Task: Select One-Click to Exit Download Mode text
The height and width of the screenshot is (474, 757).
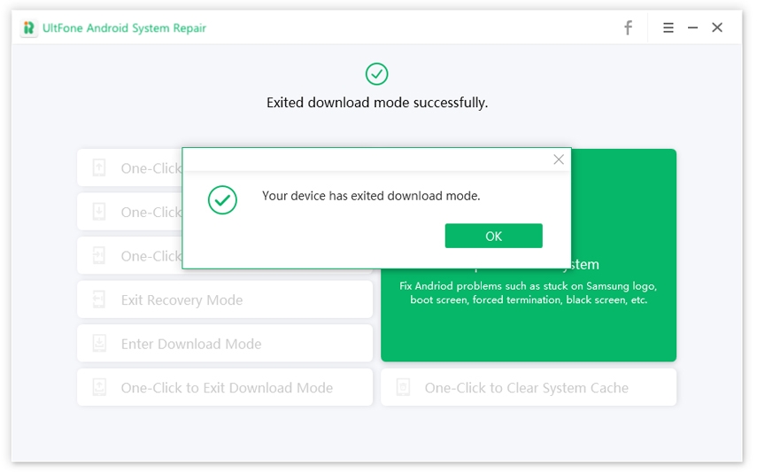Action: point(227,387)
